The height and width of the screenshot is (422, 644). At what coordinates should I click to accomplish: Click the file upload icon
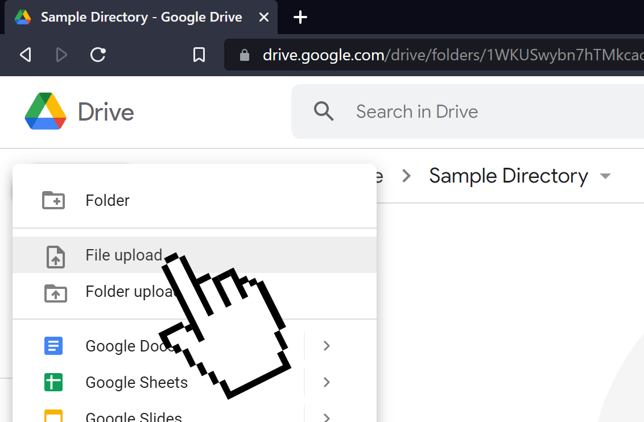[x=55, y=257]
